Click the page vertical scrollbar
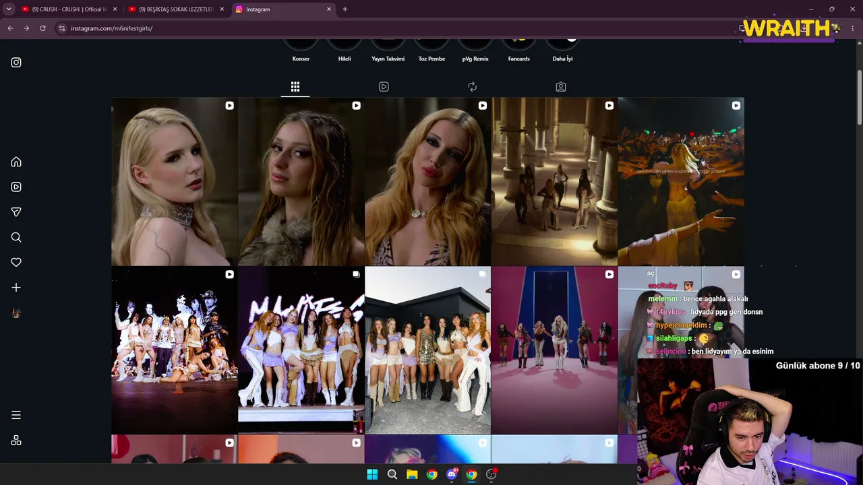 [x=860, y=98]
